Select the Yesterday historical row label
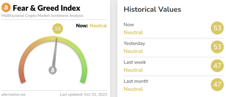The width and height of the screenshot is (226, 97). (134, 43)
